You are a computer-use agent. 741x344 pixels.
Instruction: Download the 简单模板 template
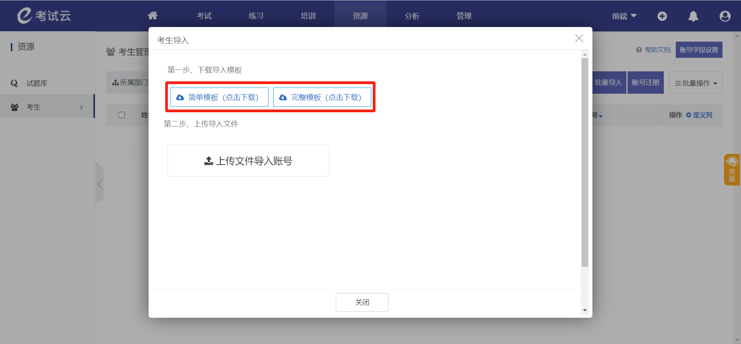pyautogui.click(x=219, y=98)
